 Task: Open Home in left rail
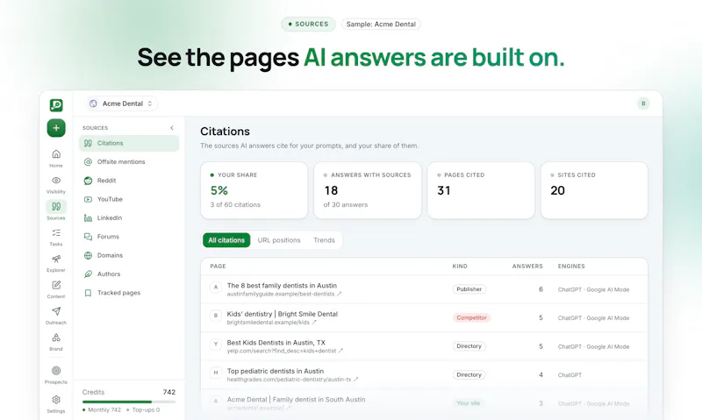(56, 159)
